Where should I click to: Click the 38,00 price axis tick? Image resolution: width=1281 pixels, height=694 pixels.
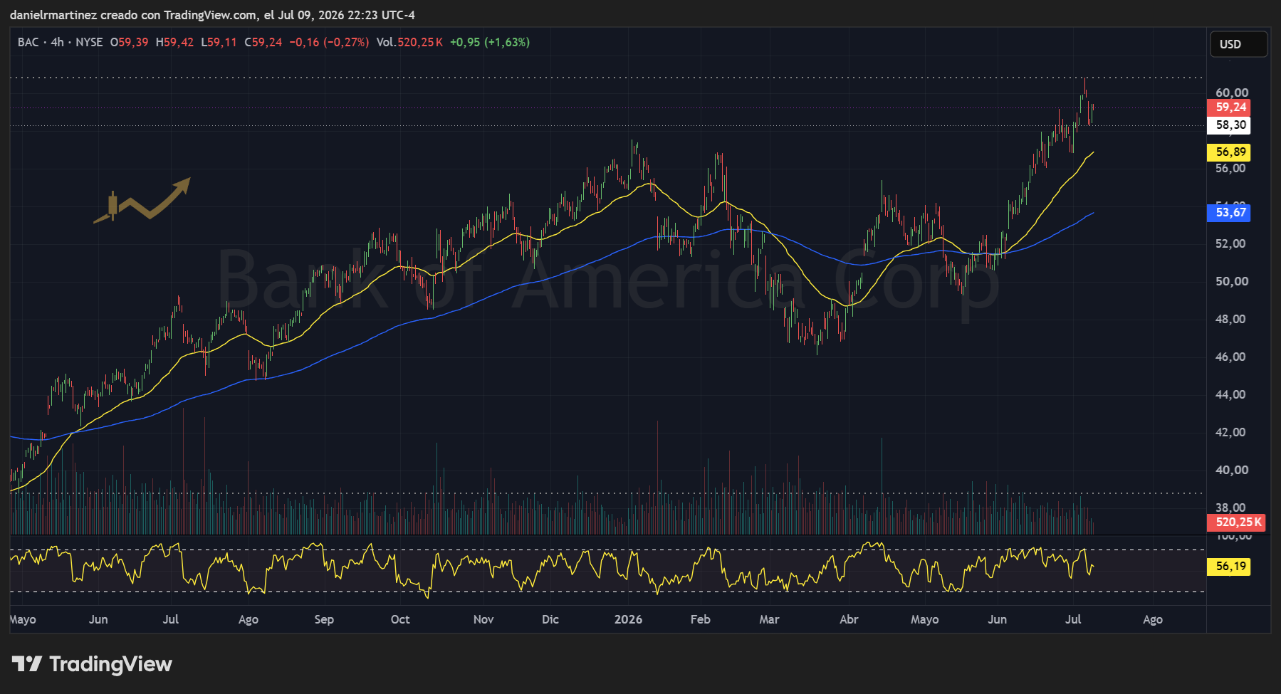(1231, 508)
